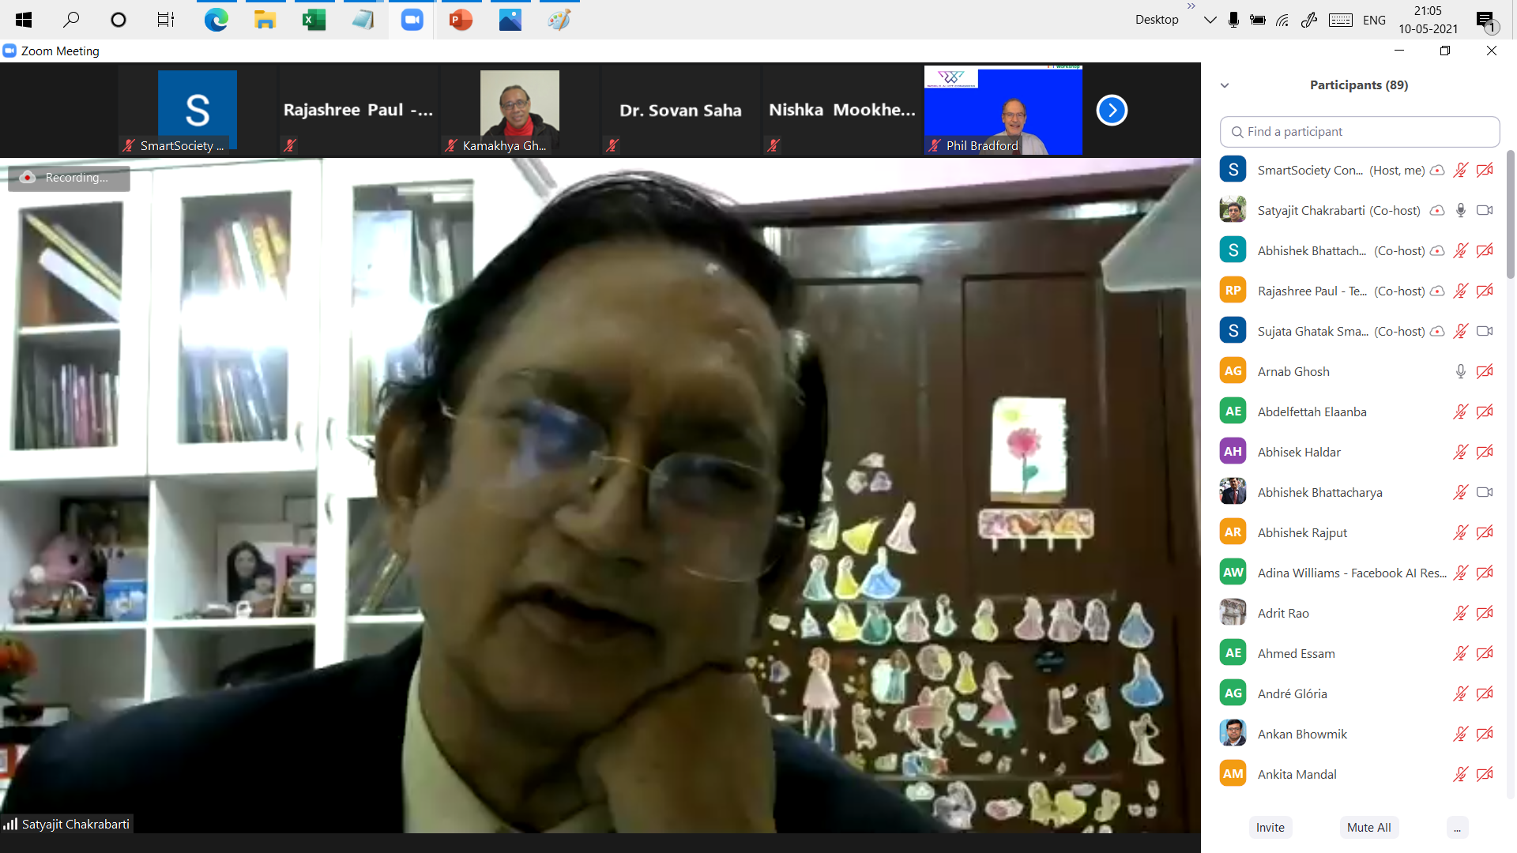Stop Satyajit Chakrabarti's video in participants list

click(1485, 210)
